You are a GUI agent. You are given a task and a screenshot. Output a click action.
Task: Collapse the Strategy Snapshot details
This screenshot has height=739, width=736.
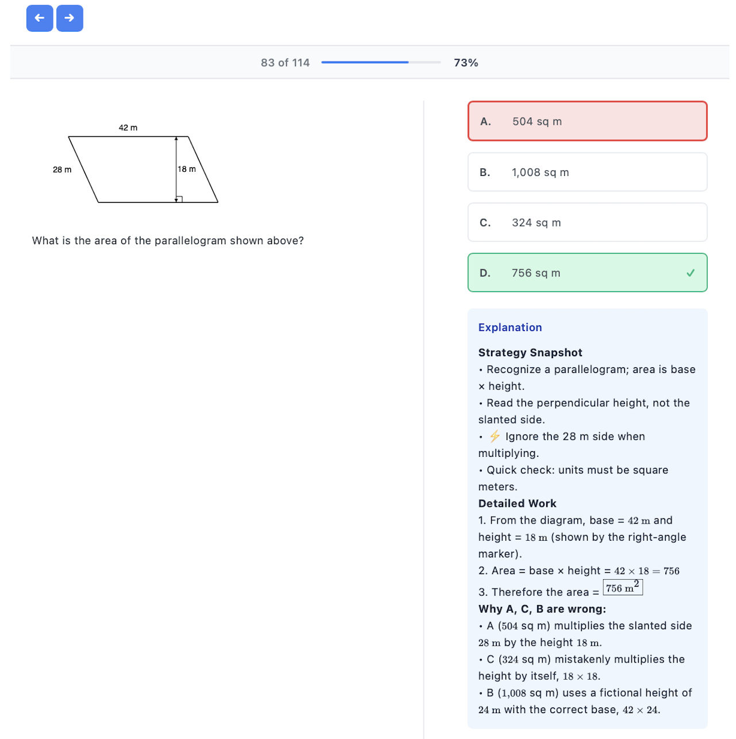click(x=530, y=352)
